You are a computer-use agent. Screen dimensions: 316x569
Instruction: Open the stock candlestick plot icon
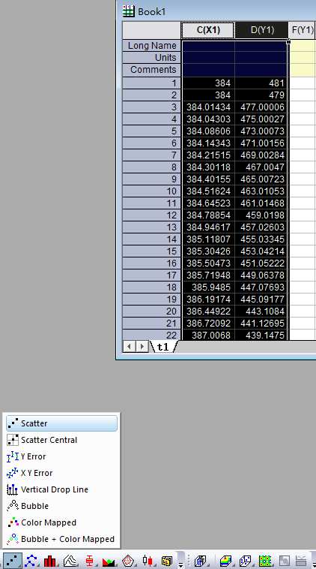point(148,561)
